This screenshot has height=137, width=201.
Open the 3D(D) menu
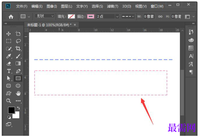click(x=127, y=6)
